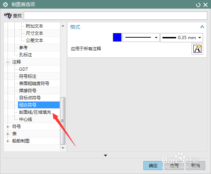Select 参考 in the tree

pos(23,47)
